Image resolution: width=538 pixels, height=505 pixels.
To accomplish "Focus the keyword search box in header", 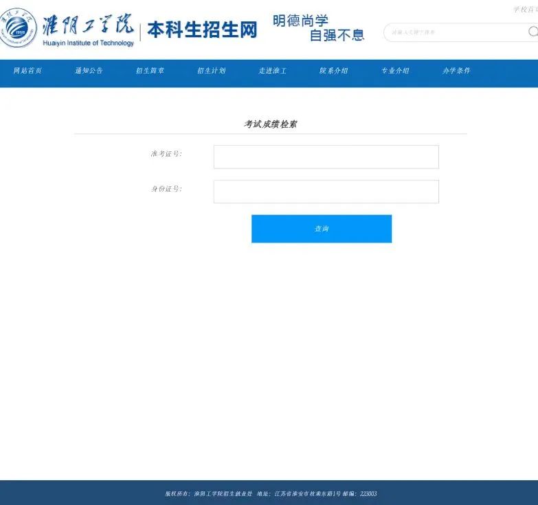I will (x=453, y=32).
